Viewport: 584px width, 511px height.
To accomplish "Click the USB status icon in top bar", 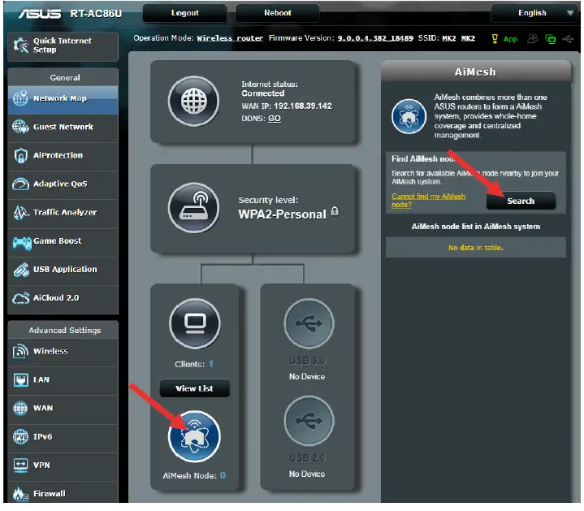I will 568,39.
